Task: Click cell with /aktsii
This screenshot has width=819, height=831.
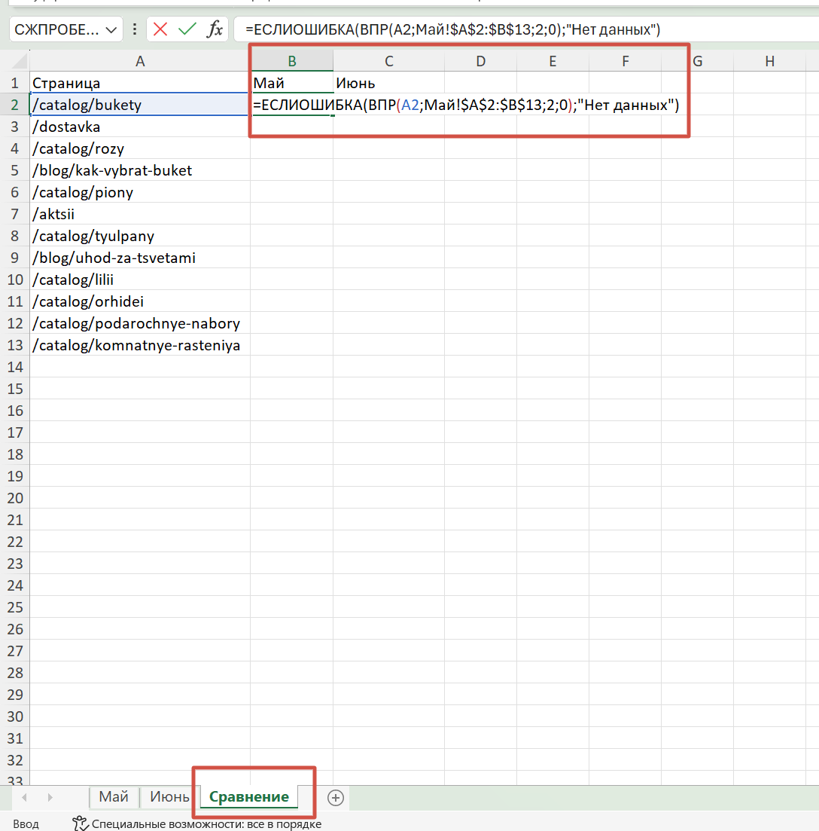Action: (140, 214)
